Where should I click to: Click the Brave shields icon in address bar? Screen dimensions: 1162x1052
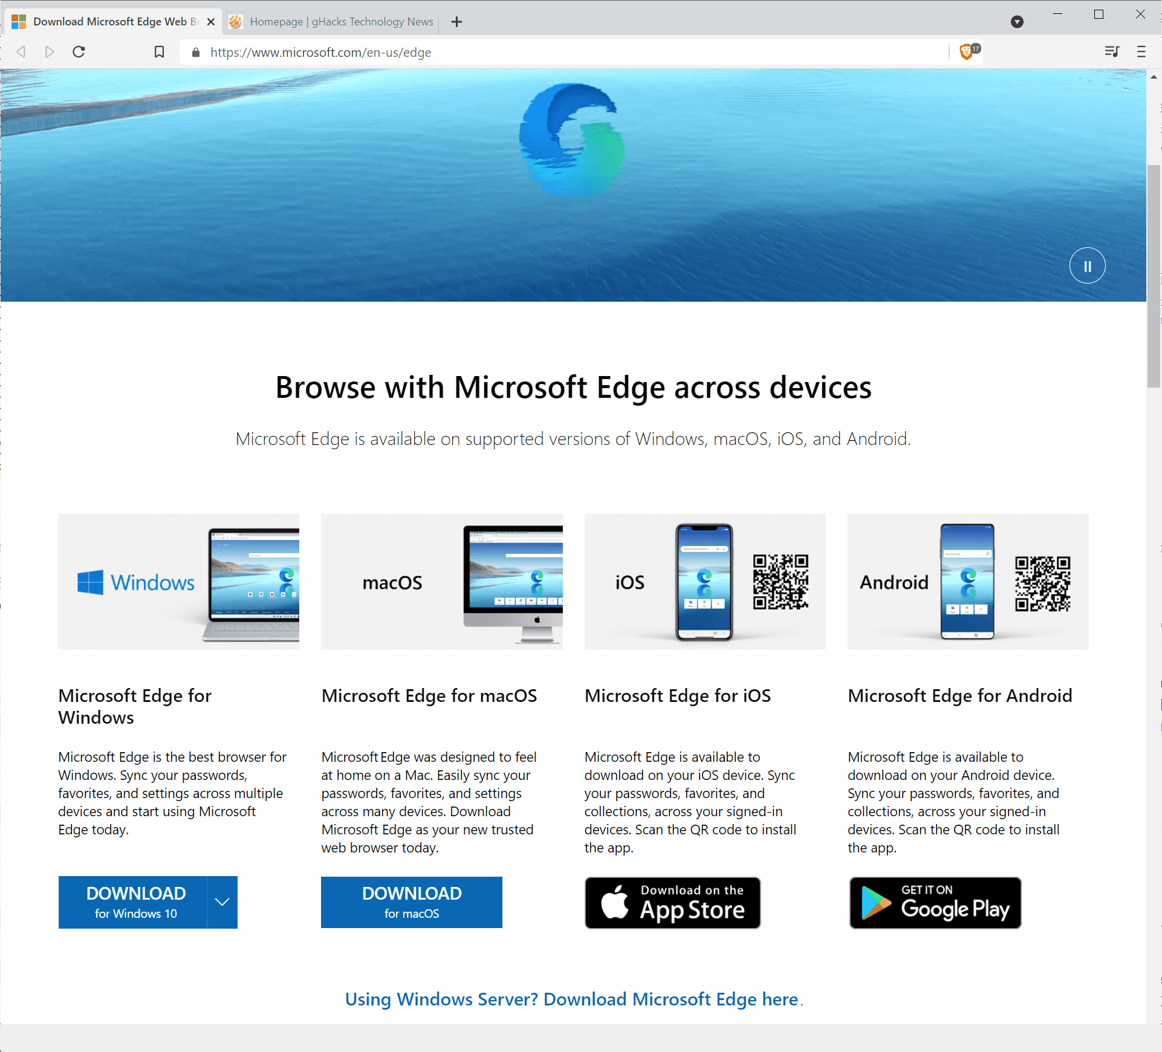click(x=968, y=51)
